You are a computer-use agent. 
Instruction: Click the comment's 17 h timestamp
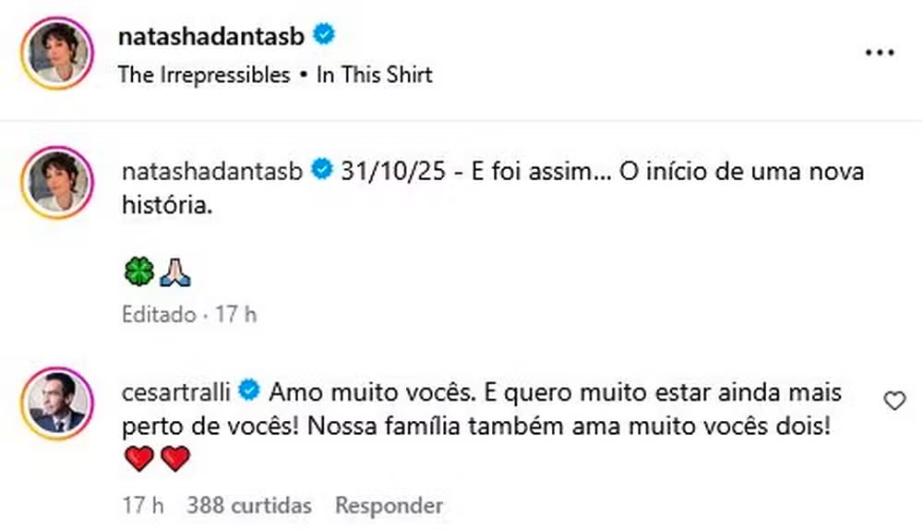point(142,506)
